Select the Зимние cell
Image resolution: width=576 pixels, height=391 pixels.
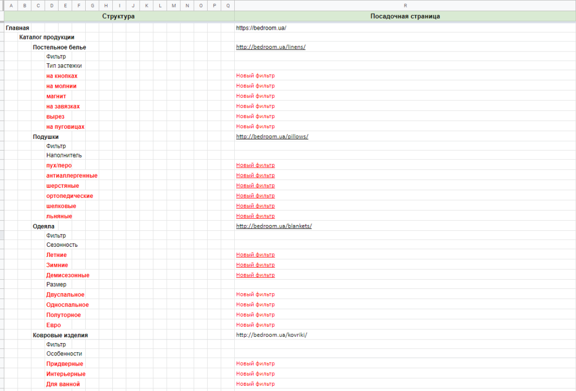click(x=57, y=265)
